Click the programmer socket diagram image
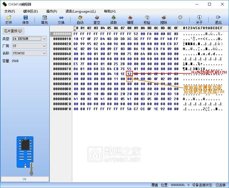Image resolution: width=229 pixels, height=188 pixels. coord(25,155)
